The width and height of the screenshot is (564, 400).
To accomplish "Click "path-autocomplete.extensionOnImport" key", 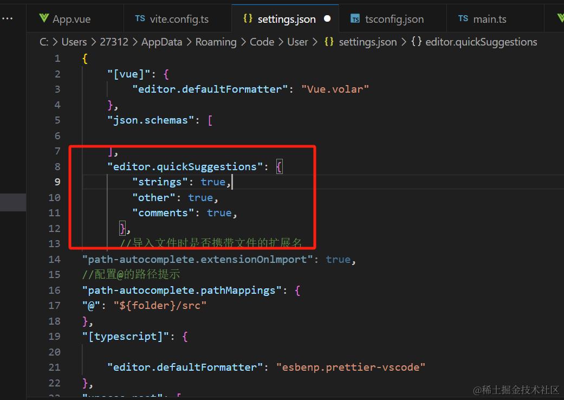I will pyautogui.click(x=197, y=260).
